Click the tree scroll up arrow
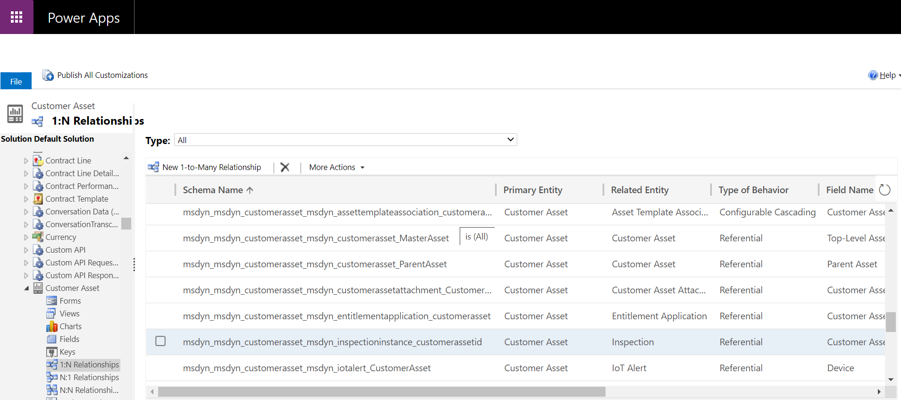Image resolution: width=901 pixels, height=400 pixels. pyautogui.click(x=126, y=158)
